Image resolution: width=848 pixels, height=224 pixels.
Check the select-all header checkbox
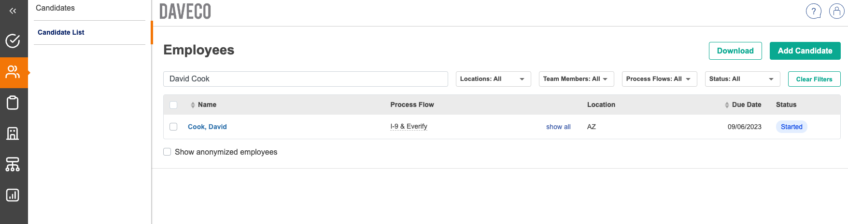173,105
